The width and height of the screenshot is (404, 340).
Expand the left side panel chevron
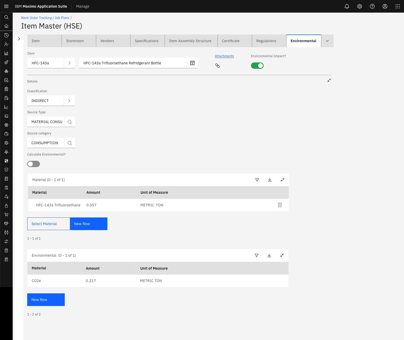point(19,39)
